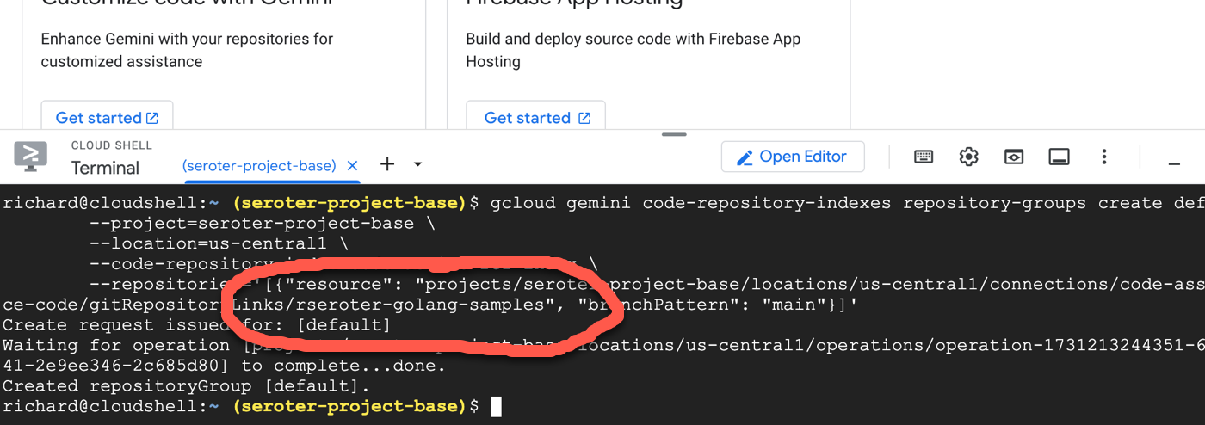
Task: Click Get started under Customize code with Gemini
Action: pyautogui.click(x=107, y=118)
